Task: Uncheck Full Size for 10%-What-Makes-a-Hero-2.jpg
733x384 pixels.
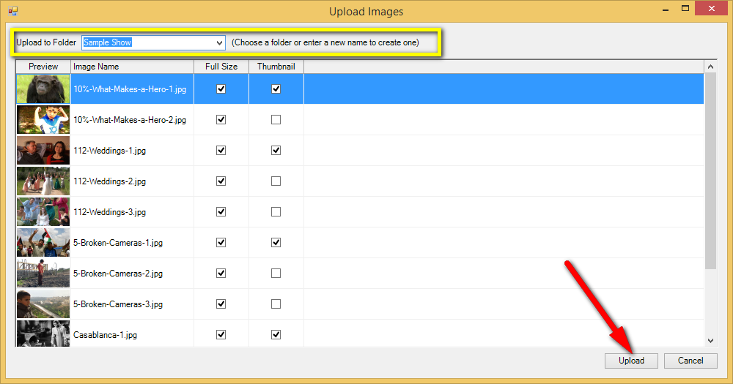Action: [x=221, y=119]
